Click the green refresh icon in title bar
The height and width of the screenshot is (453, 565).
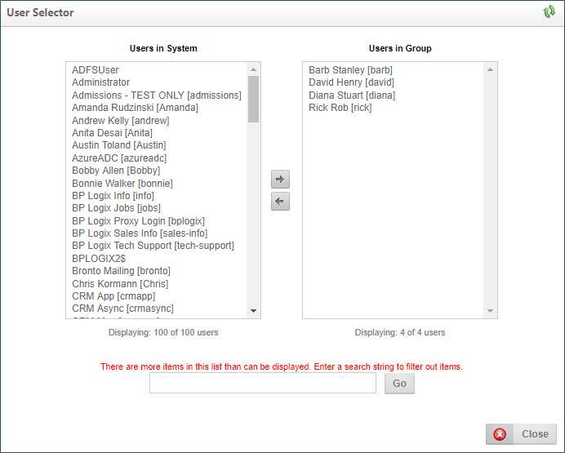pyautogui.click(x=549, y=12)
